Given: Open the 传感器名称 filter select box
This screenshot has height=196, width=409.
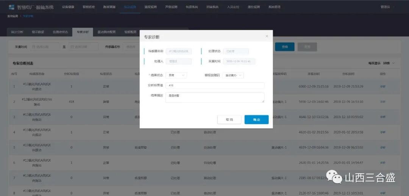Looking at the screenshot, I should (132, 47).
